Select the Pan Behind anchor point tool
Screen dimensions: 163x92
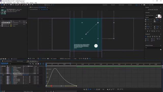pyautogui.click(x=13, y=5)
